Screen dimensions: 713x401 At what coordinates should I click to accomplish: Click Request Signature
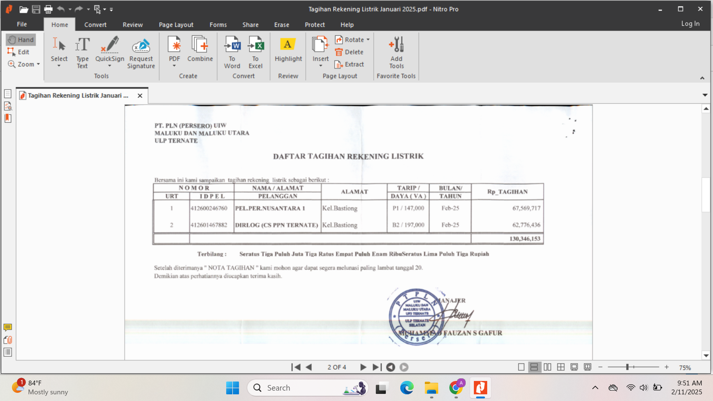(141, 52)
